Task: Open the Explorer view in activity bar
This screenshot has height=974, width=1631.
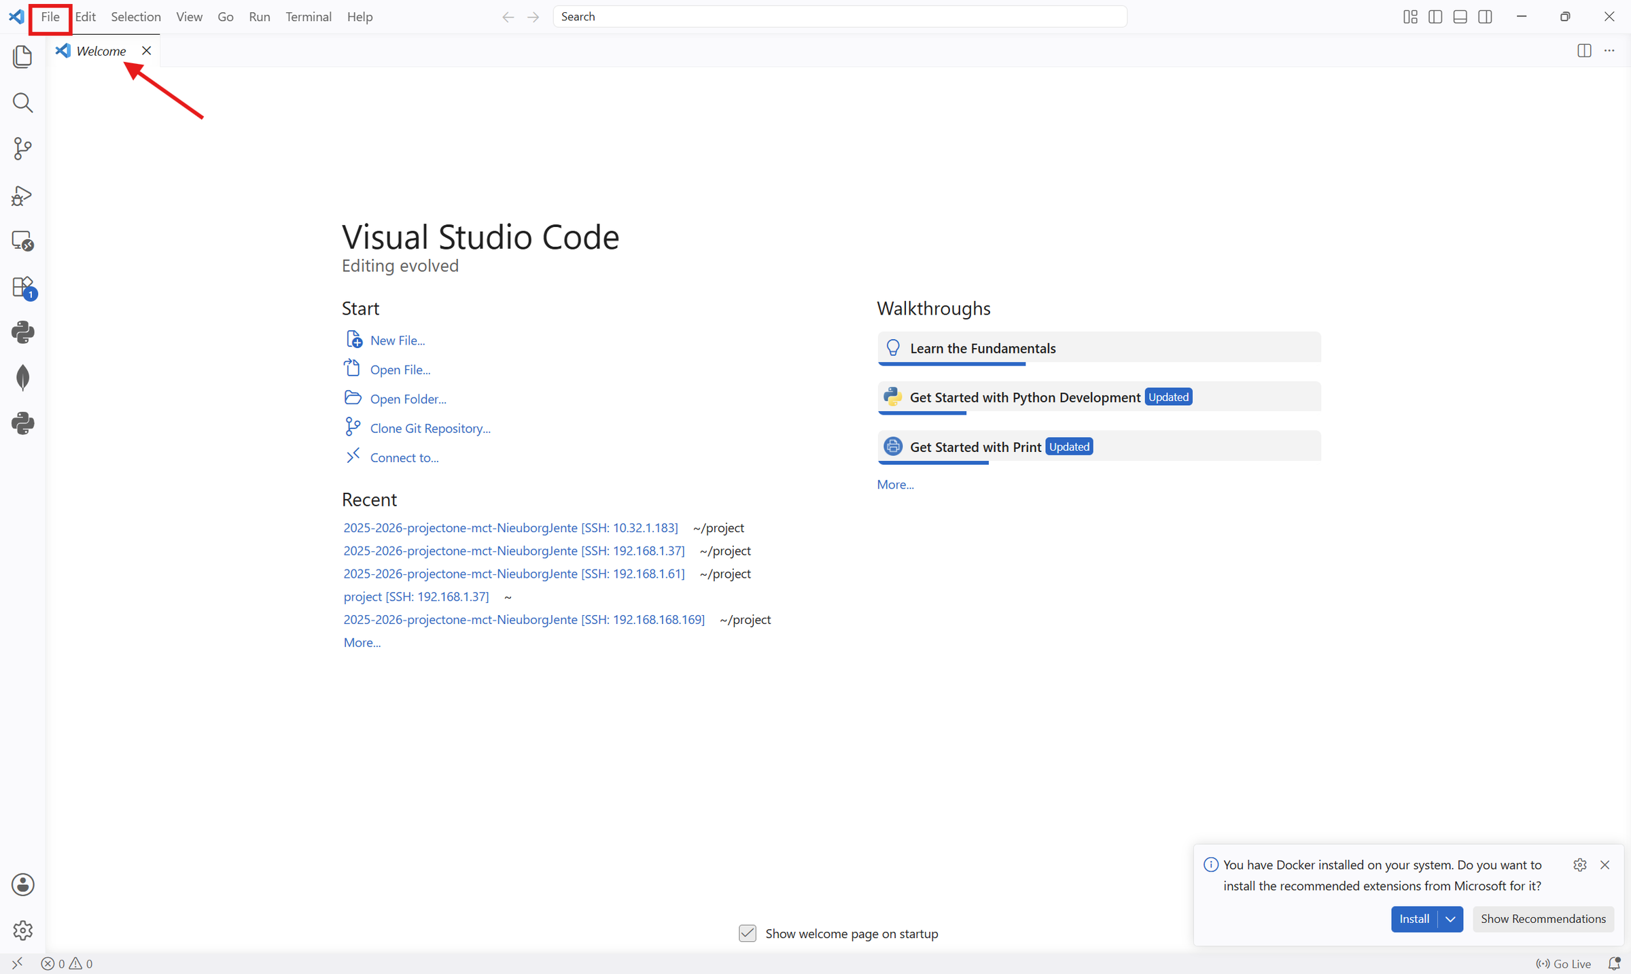Action: click(22, 56)
